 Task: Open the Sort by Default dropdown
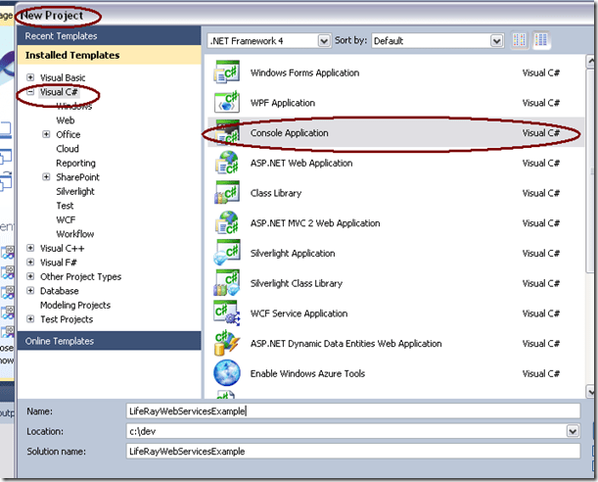pyautogui.click(x=496, y=41)
